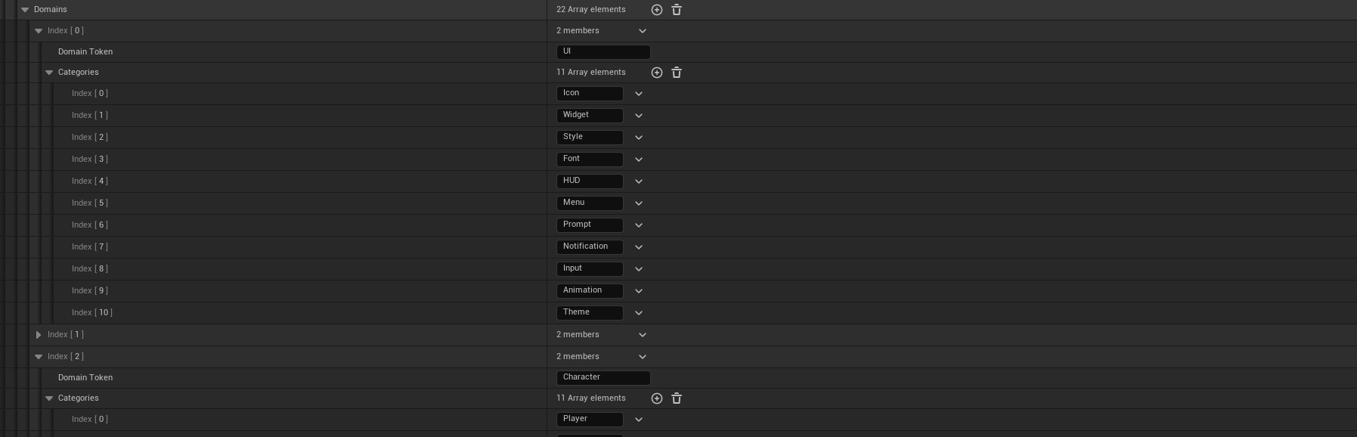1357x437 pixels.
Task: Add element to UI Categories array
Action: 656,73
